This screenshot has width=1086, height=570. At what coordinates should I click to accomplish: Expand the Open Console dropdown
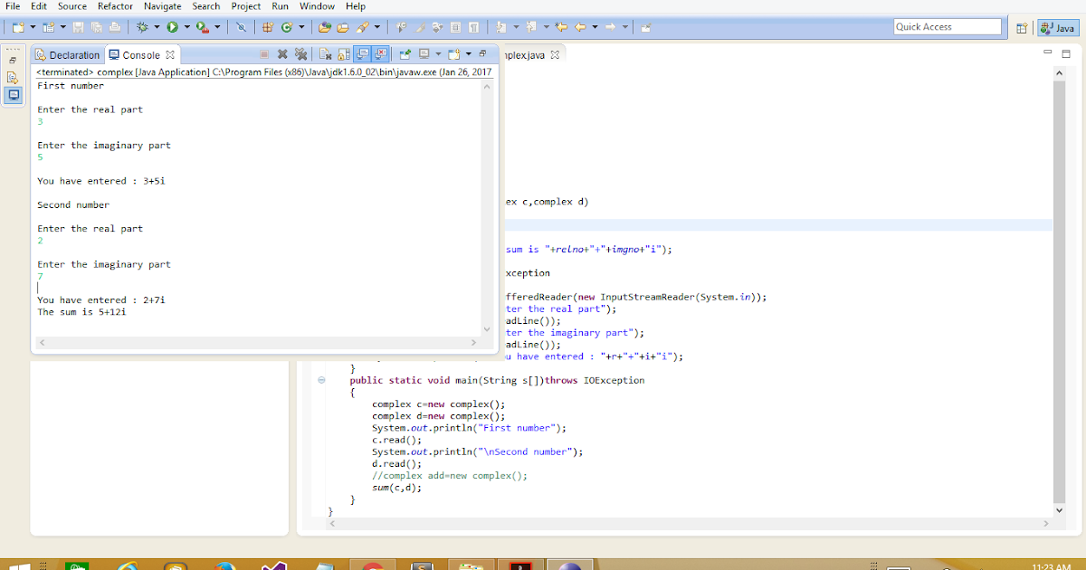[467, 54]
